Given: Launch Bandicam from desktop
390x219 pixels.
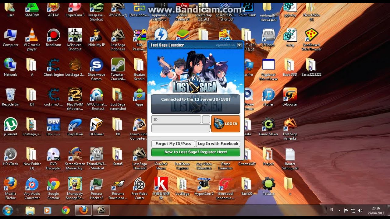Looking at the screenshot, I should 54,38.
